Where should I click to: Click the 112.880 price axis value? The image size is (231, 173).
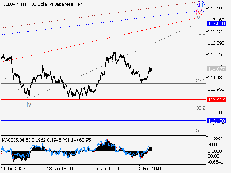point(216,112)
